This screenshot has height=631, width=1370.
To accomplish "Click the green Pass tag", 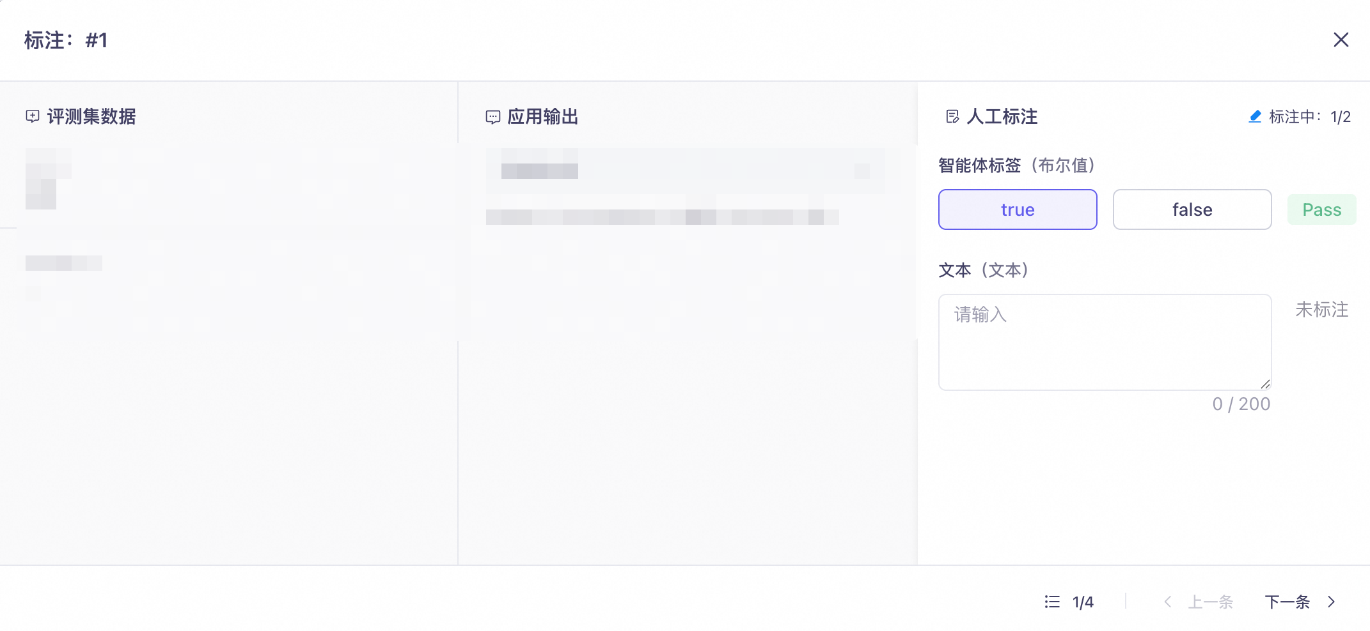I will tap(1321, 209).
